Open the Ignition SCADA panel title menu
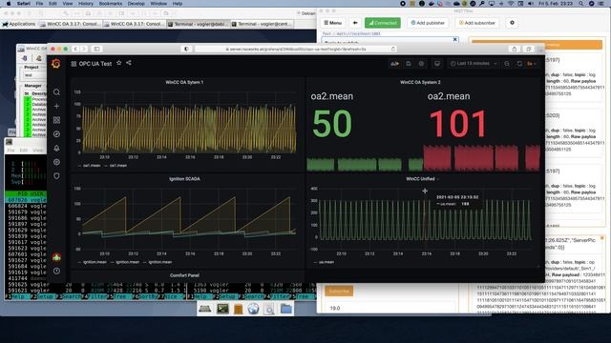Viewport: 611px width, 343px height. (x=184, y=179)
